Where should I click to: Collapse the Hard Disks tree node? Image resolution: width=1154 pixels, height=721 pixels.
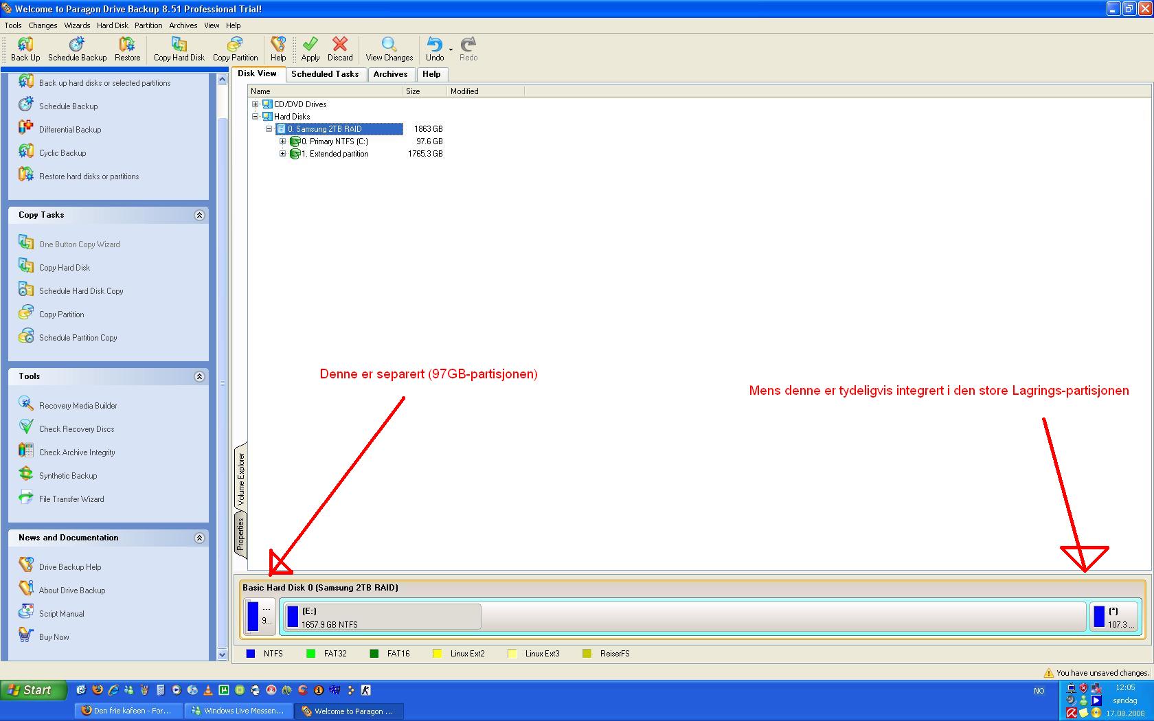coord(255,117)
